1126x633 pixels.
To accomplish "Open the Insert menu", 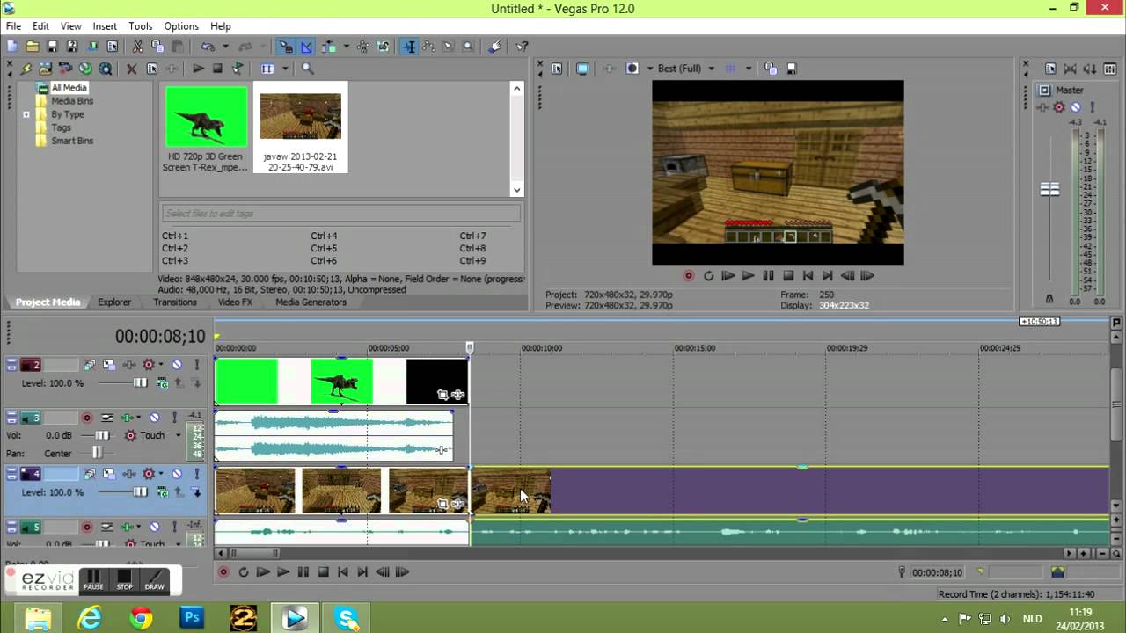I will click(105, 26).
